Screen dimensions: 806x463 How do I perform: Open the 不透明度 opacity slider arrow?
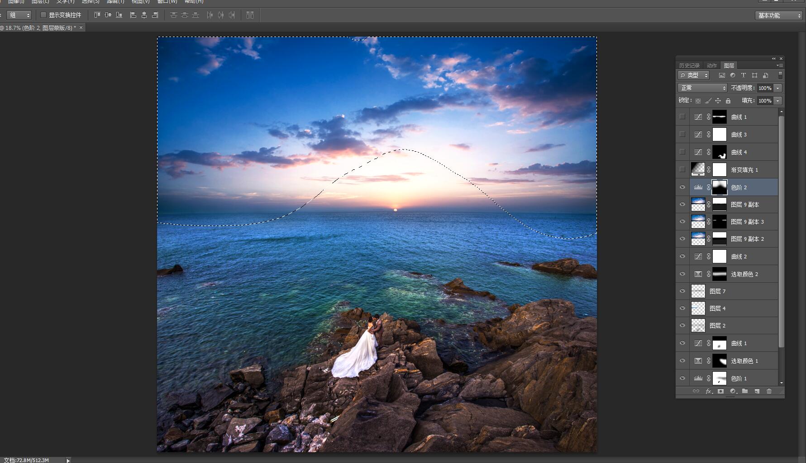point(778,88)
